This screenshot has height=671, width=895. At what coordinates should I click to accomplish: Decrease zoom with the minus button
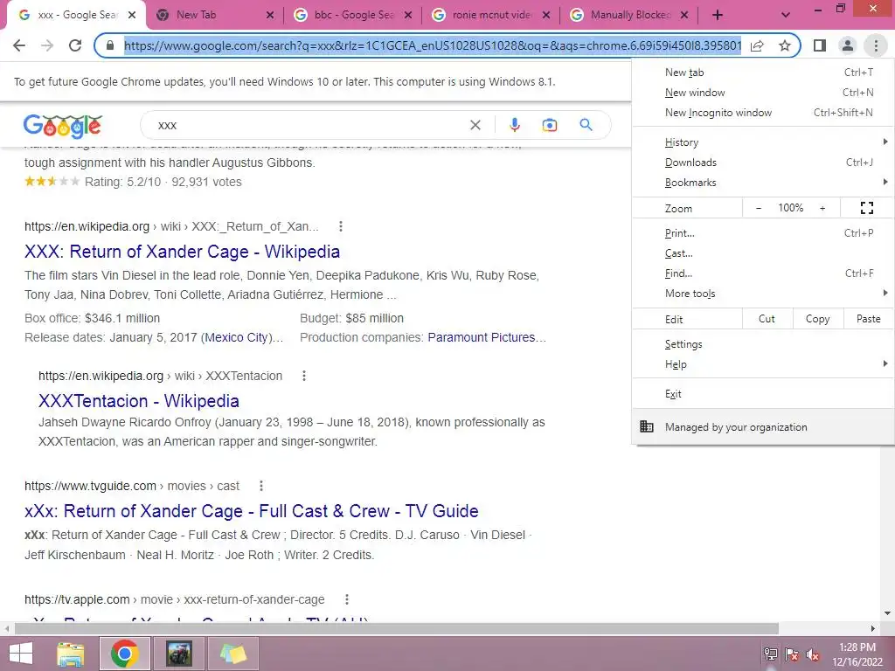tap(758, 208)
